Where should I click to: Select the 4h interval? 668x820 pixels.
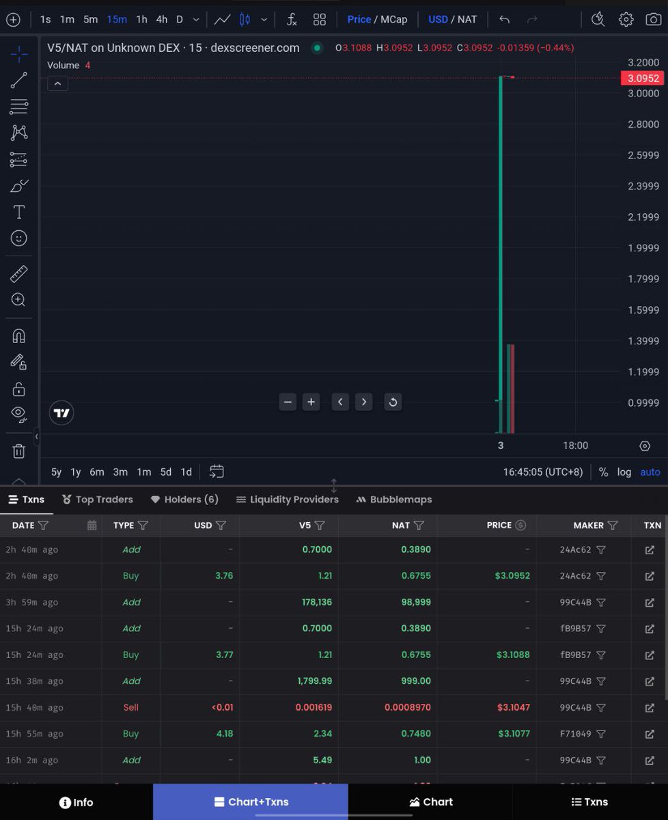click(161, 19)
